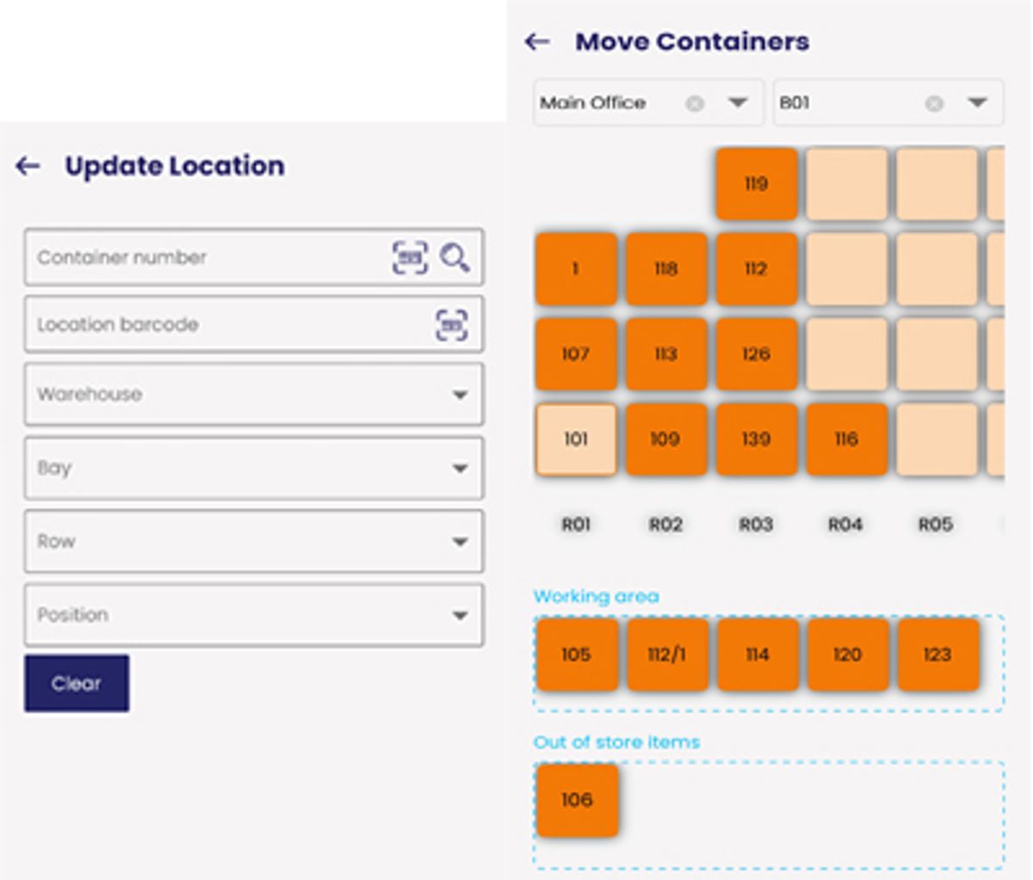Click the R02 row label
The height and width of the screenshot is (880, 1033).
(665, 524)
